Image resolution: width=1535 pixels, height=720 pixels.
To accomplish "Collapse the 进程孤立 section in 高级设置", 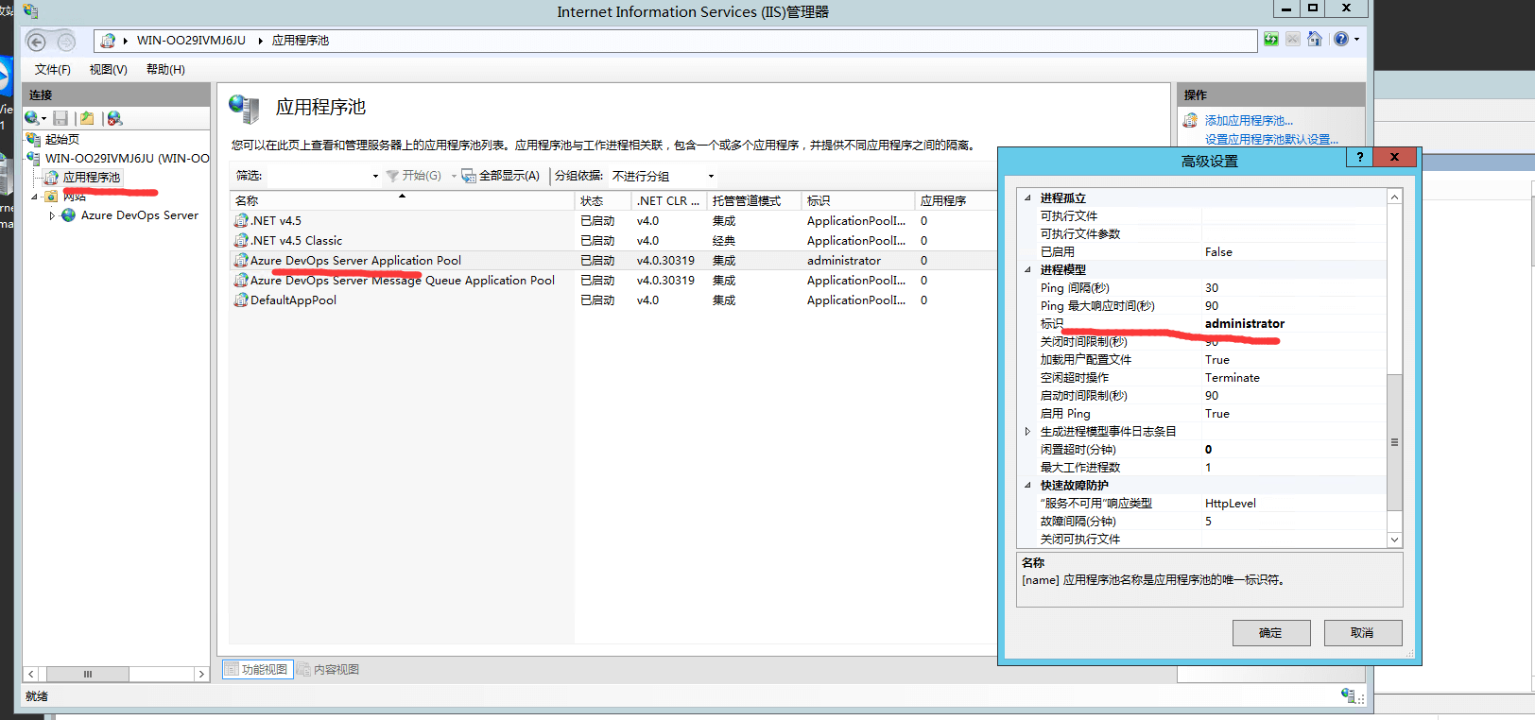I will 1028,198.
